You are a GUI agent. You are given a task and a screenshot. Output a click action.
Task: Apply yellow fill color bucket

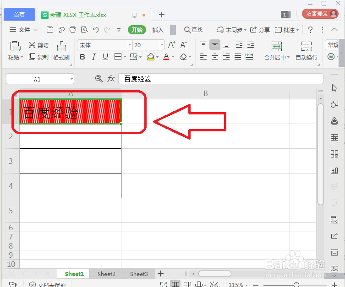(151, 57)
